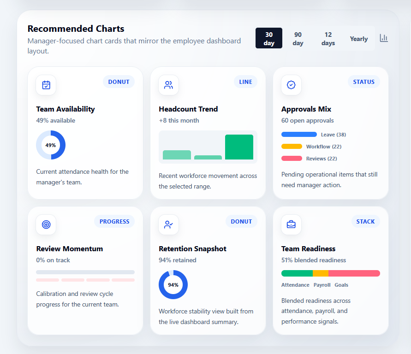The height and width of the screenshot is (354, 411).
Task: Click the PROGRESS badge on Review Momentum
Action: [114, 222]
